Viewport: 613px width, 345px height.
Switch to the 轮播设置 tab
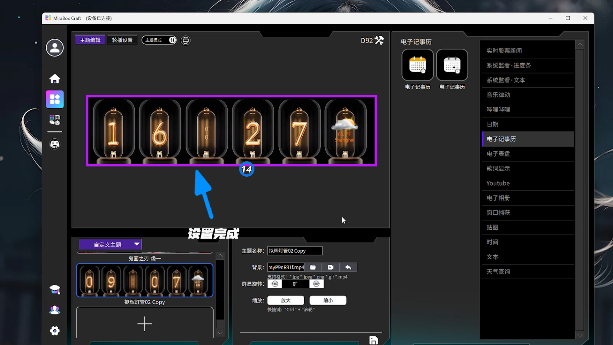(x=122, y=40)
